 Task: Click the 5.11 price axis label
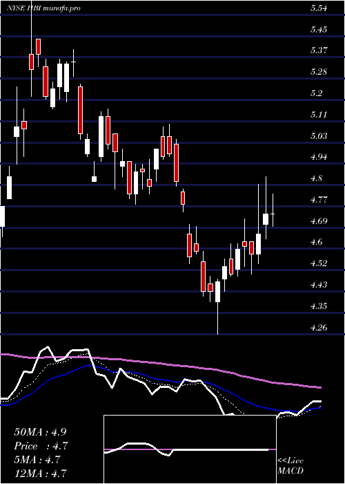(x=319, y=115)
